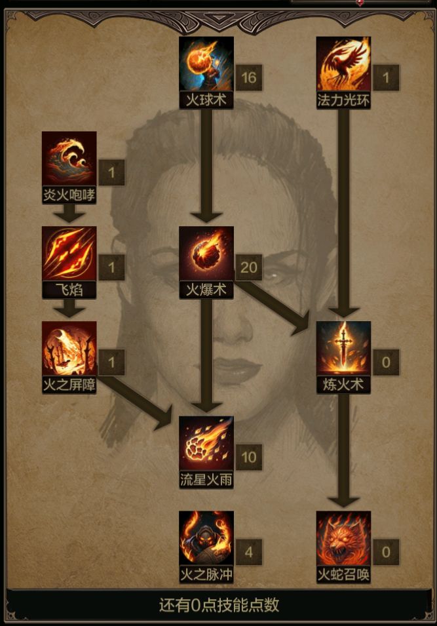Click the level 4 counter beside 火之脉冲
The image size is (437, 626).
click(248, 552)
